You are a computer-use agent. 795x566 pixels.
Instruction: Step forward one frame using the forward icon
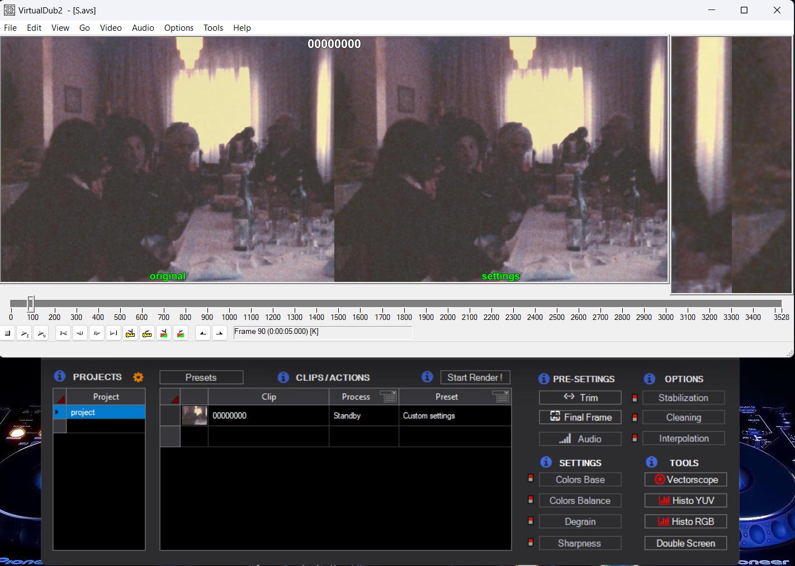point(97,333)
